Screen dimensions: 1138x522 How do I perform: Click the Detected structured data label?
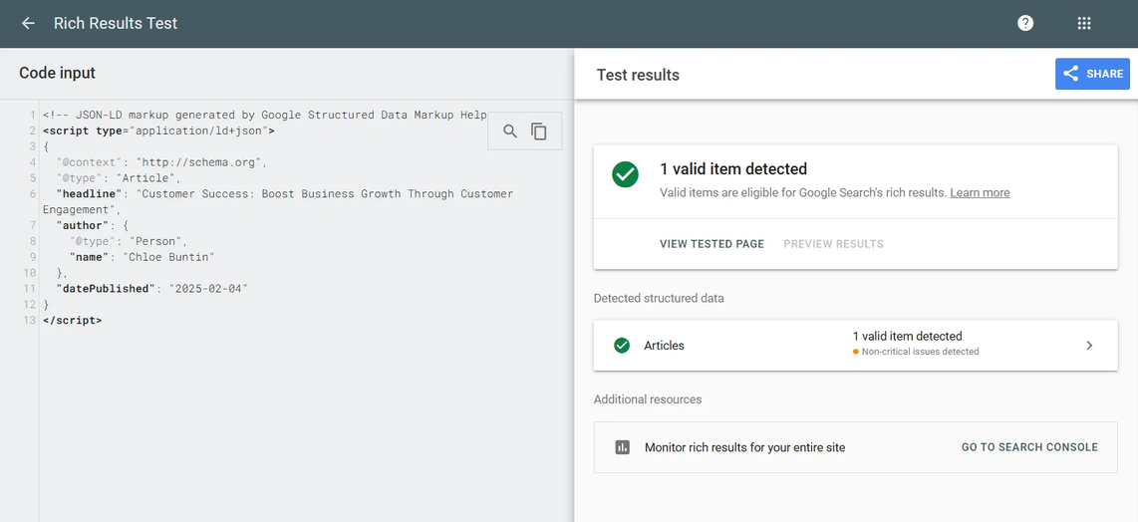(x=659, y=298)
